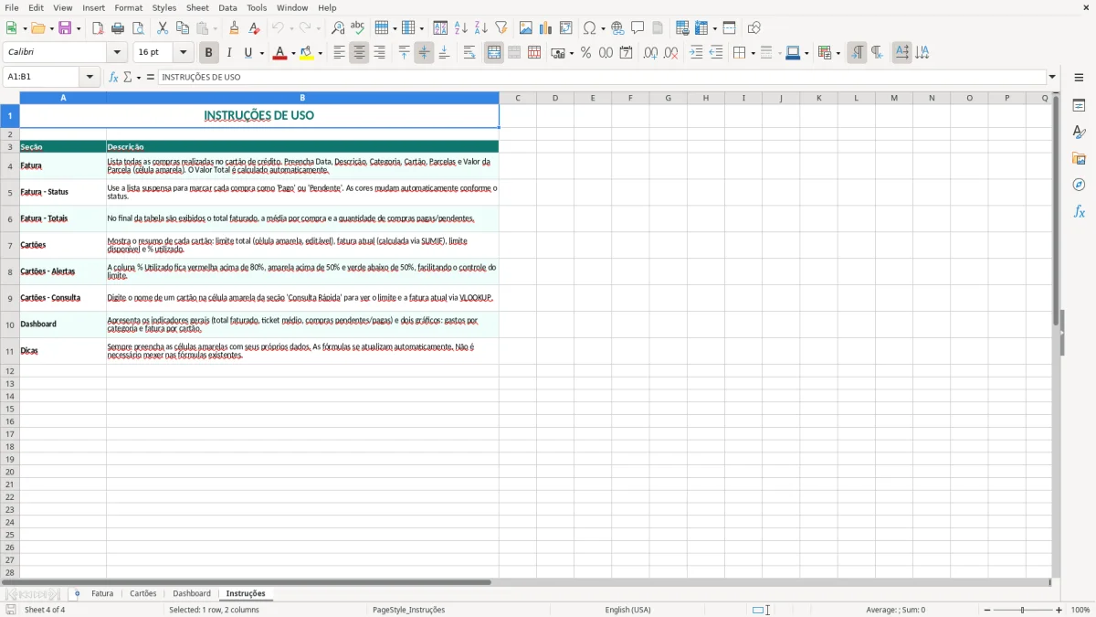This screenshot has width=1096, height=617.
Task: Click the Format as Percent icon
Action: [x=585, y=53]
